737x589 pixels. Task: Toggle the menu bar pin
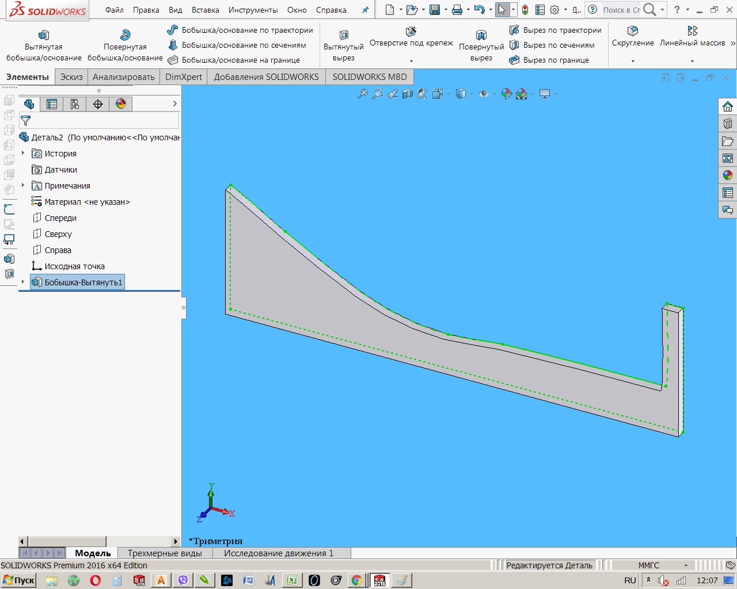pos(365,10)
